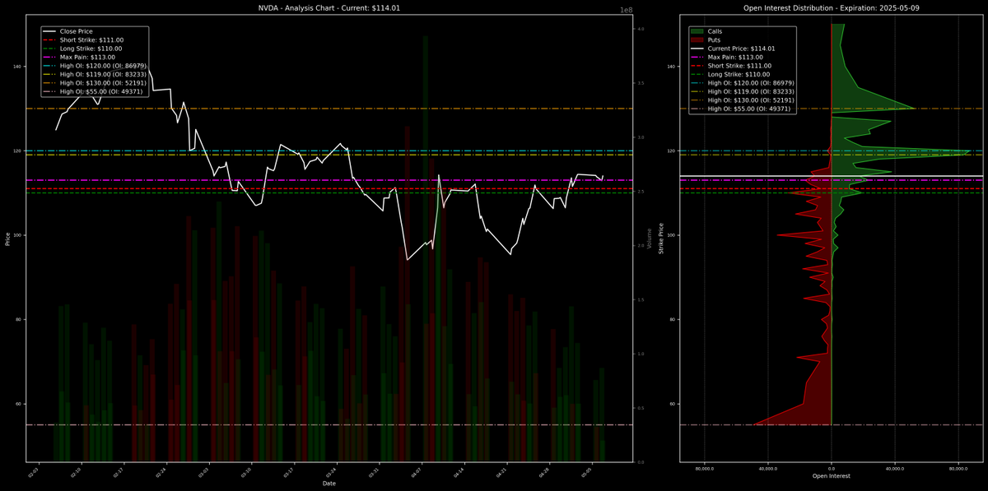988x491 pixels.
Task: Click the Price y-axis label on left chart
Action: pyautogui.click(x=7, y=239)
